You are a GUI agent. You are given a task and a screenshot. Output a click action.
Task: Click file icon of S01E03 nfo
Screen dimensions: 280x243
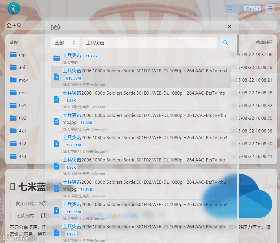point(57,233)
